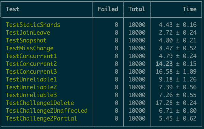Click the TestChallenge2Unaffected test name
Screen dimensions: 204x129
click(47, 111)
